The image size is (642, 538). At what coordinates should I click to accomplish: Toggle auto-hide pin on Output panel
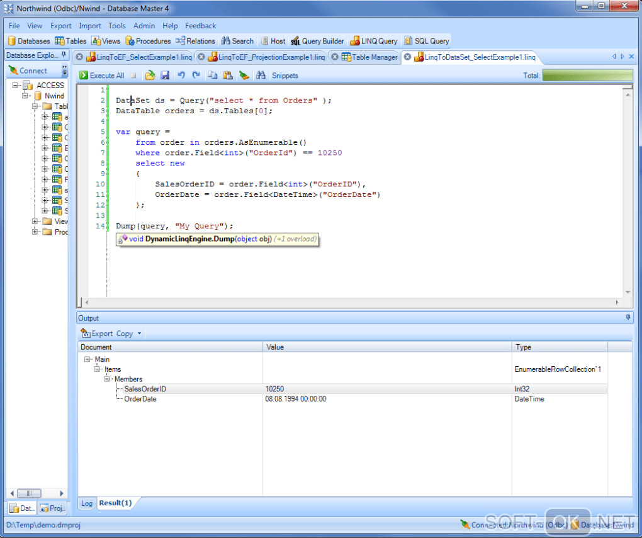[628, 318]
